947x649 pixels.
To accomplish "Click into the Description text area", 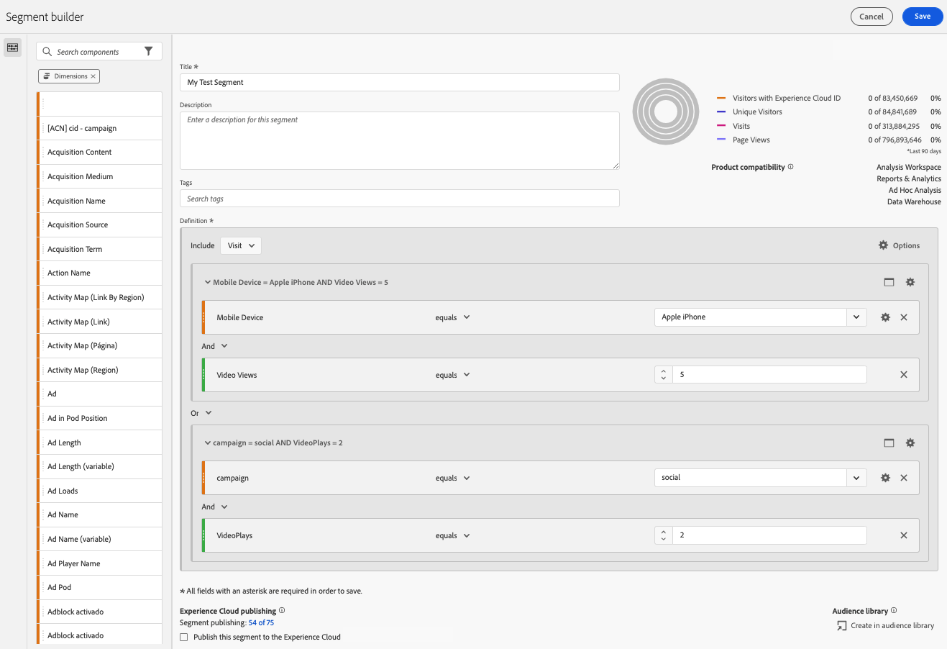I will [x=399, y=140].
